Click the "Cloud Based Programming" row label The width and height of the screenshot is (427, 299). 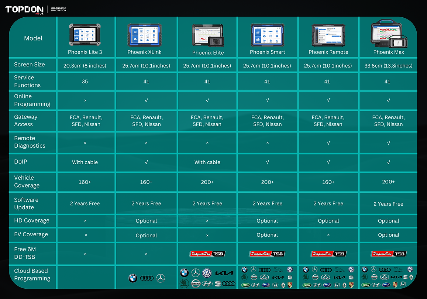tap(32, 275)
